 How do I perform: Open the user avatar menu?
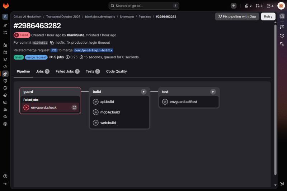coord(281,6)
